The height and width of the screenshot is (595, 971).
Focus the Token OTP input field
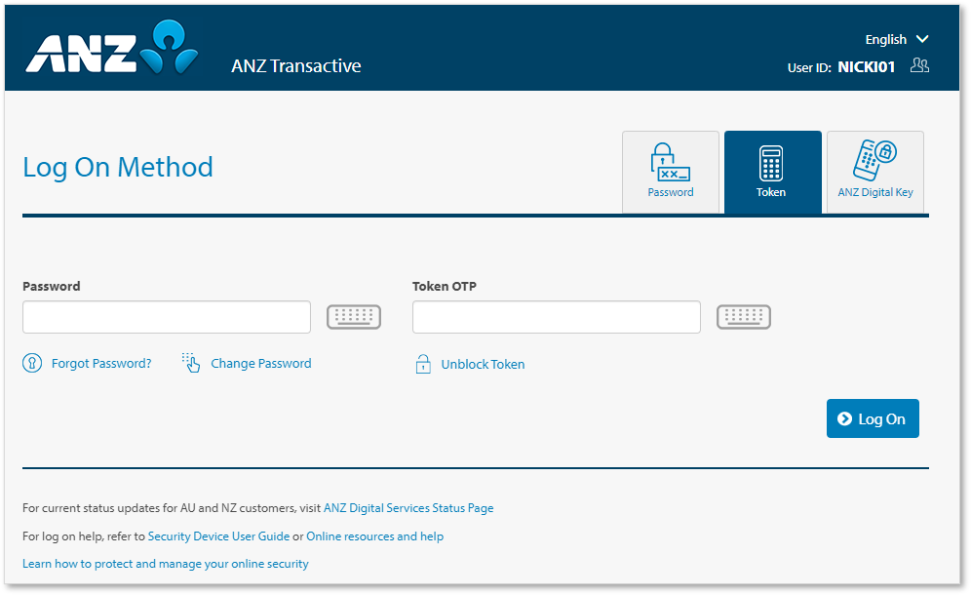click(x=557, y=317)
